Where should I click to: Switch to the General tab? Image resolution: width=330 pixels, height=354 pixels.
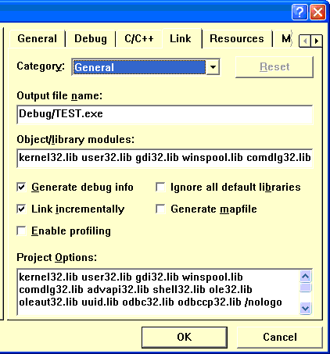[x=38, y=39]
